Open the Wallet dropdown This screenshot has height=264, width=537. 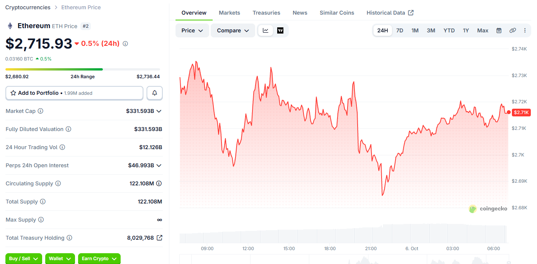(60, 259)
